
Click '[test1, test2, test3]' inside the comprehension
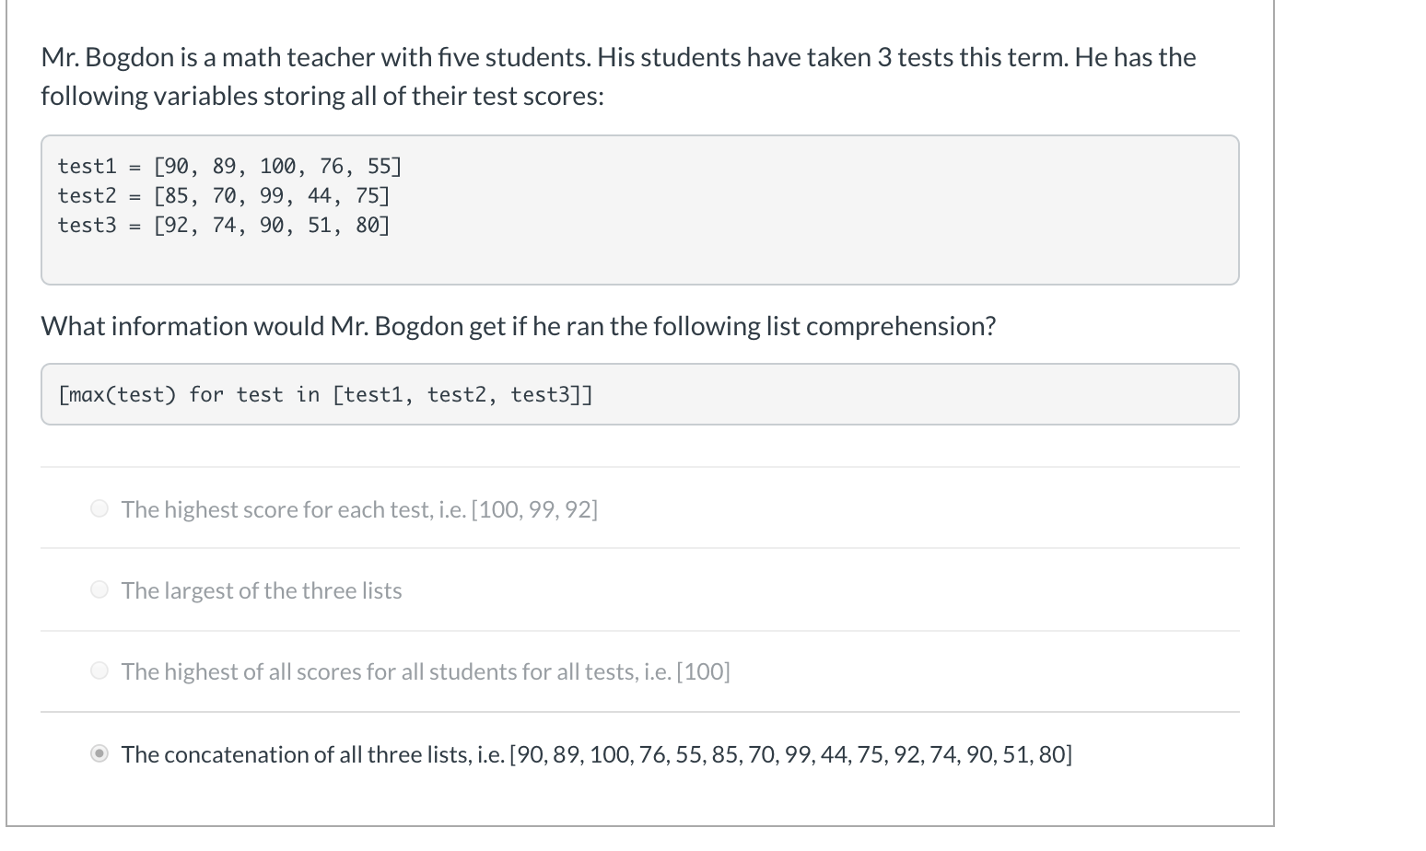(462, 395)
